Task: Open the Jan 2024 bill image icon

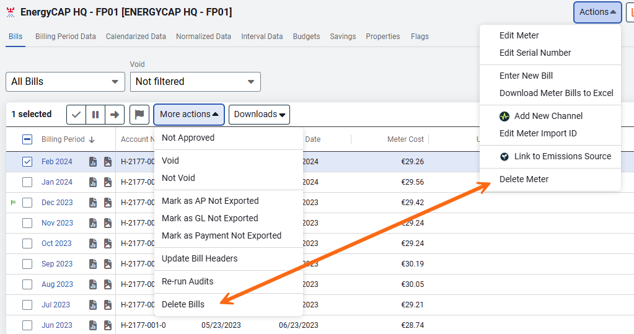Action: [x=108, y=182]
